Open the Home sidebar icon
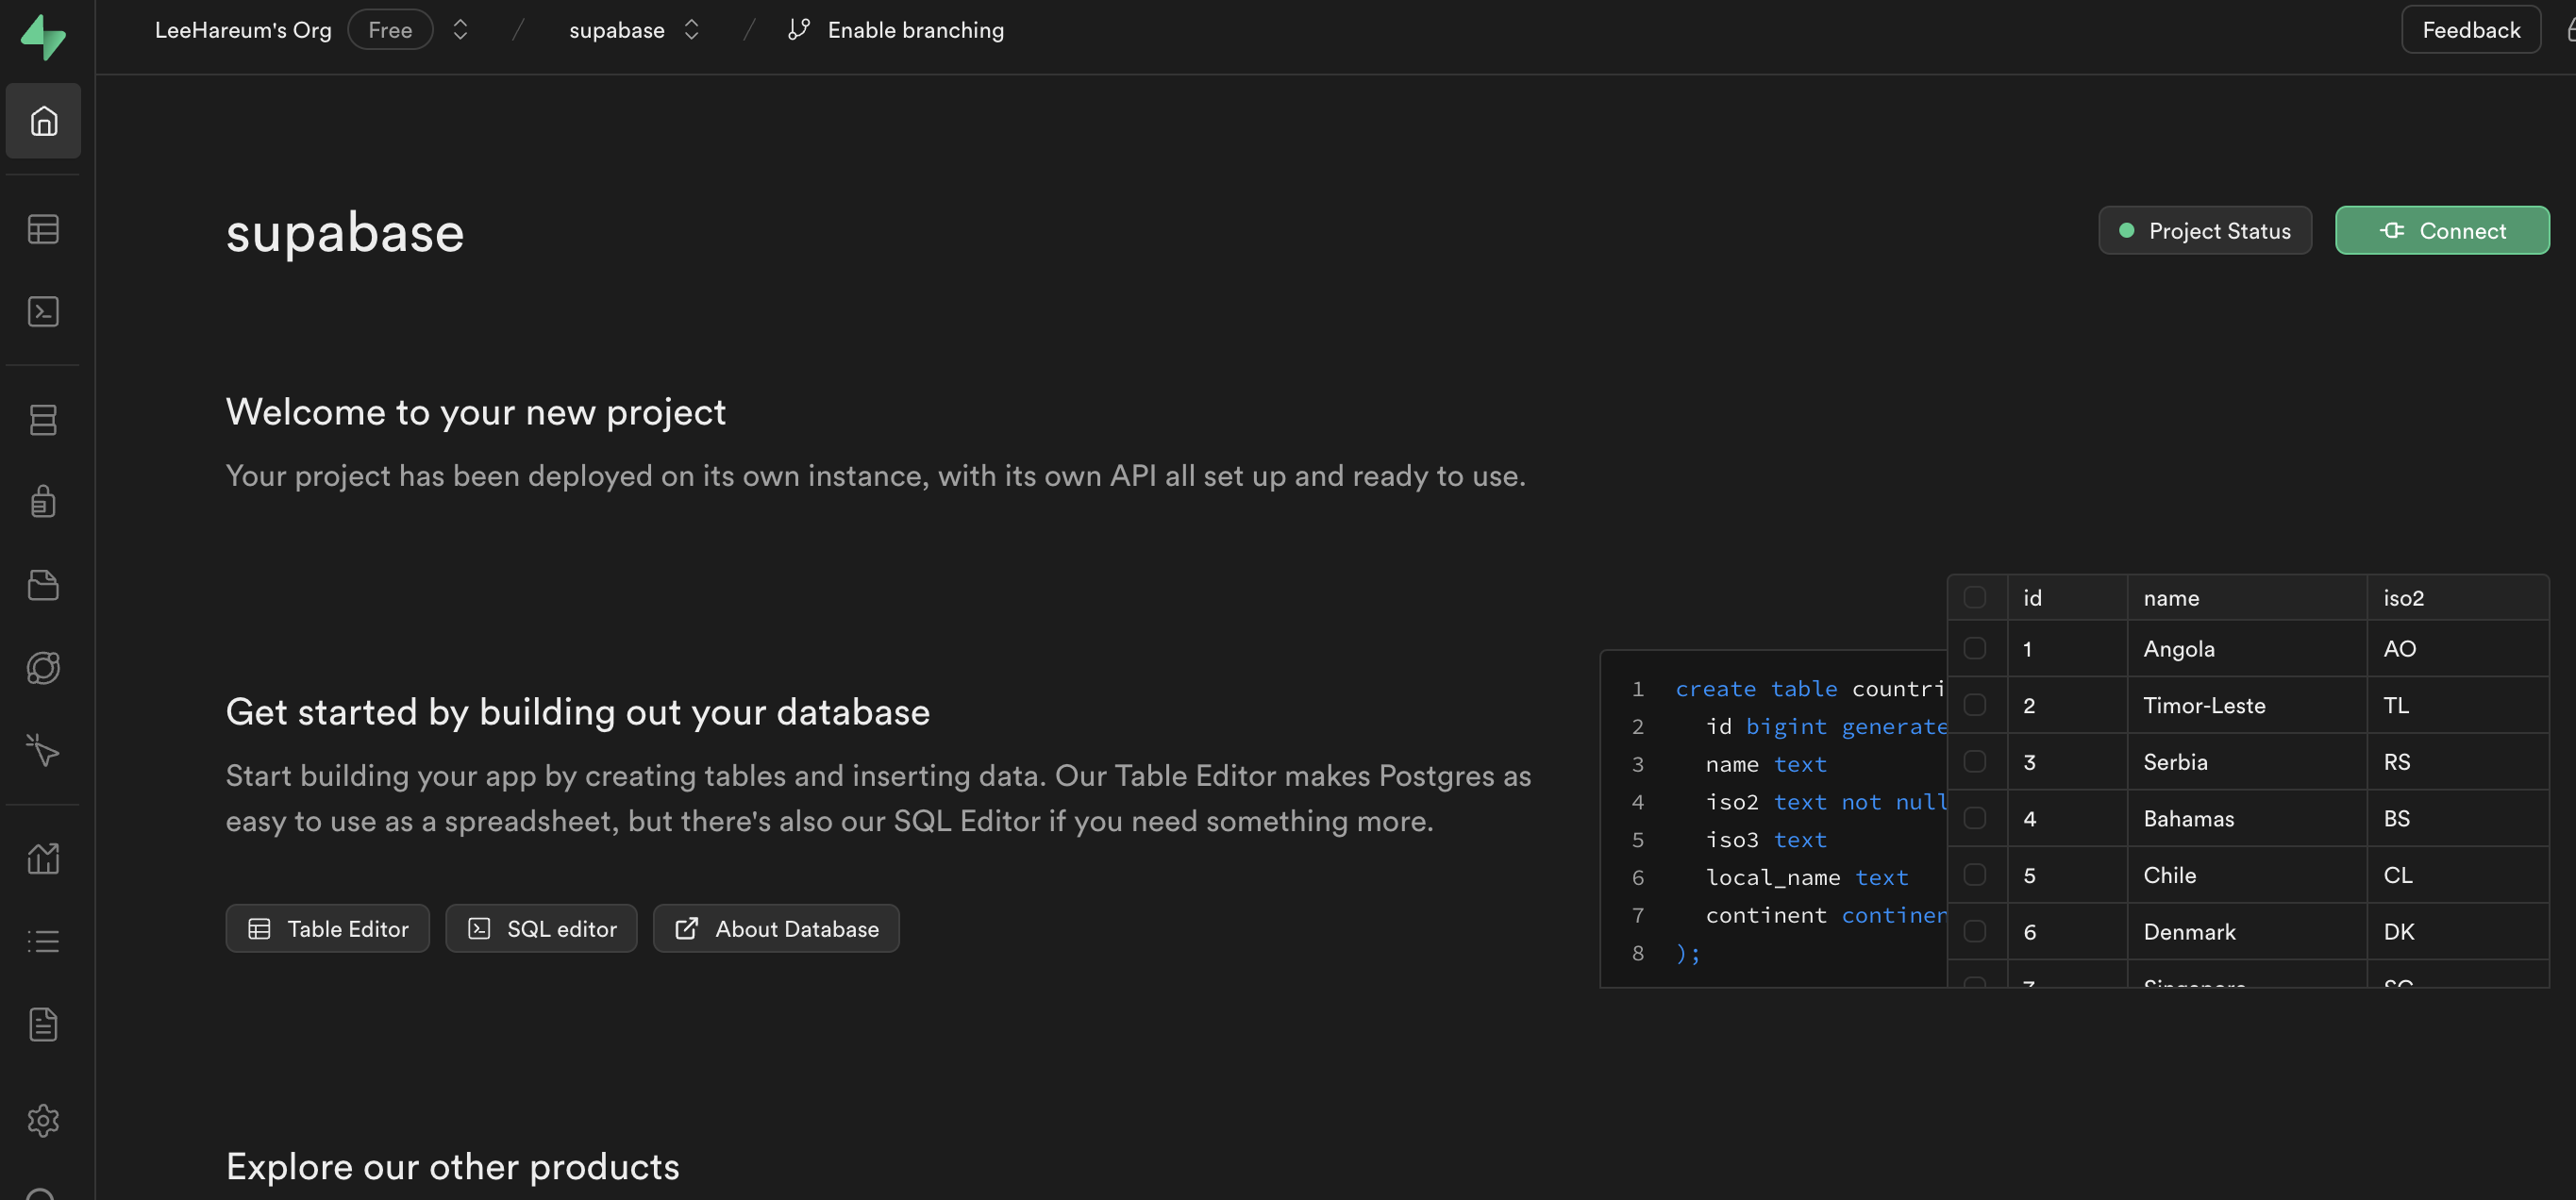 pos(43,121)
